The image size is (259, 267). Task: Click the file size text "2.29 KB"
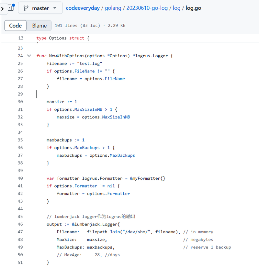pyautogui.click(x=117, y=26)
